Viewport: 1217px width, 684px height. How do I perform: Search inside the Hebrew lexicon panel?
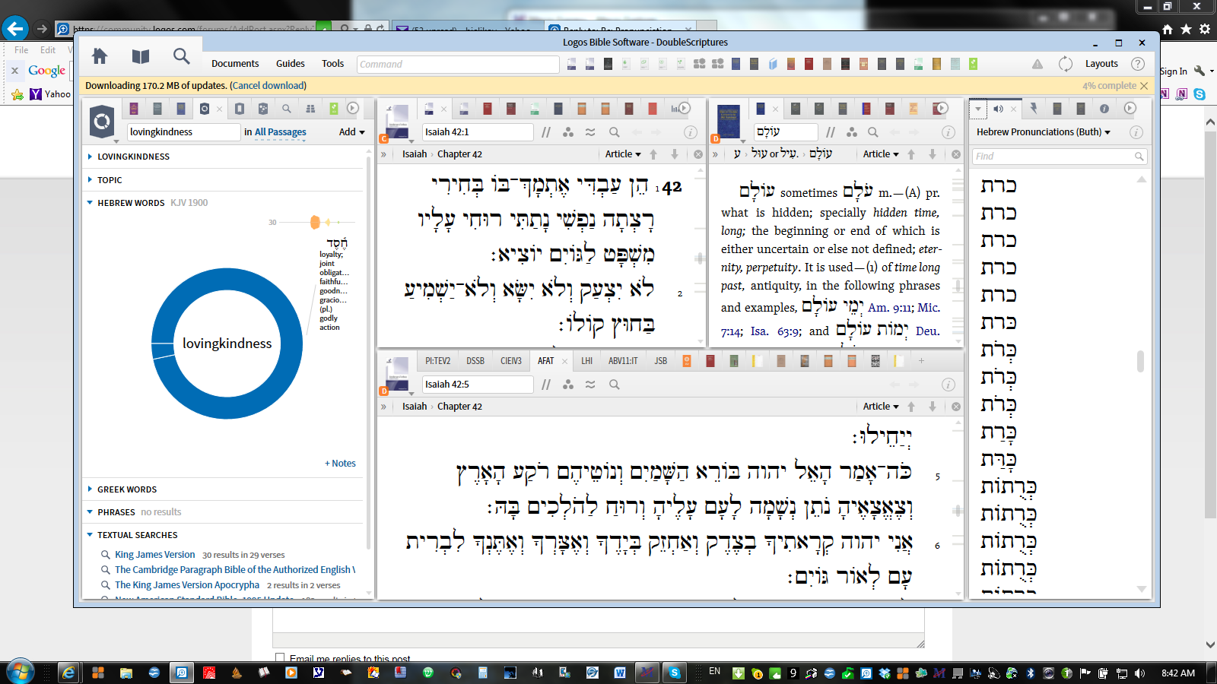click(x=873, y=132)
